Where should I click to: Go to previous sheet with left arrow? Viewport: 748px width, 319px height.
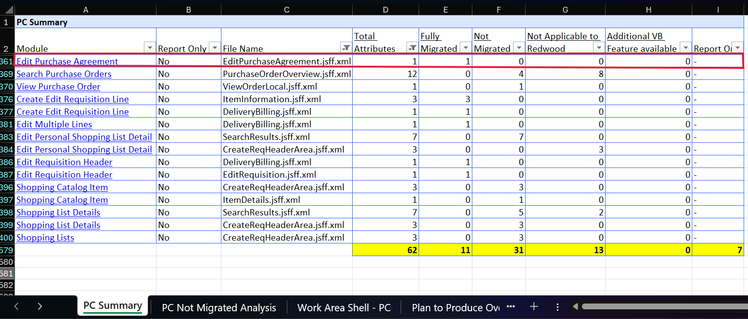16,306
